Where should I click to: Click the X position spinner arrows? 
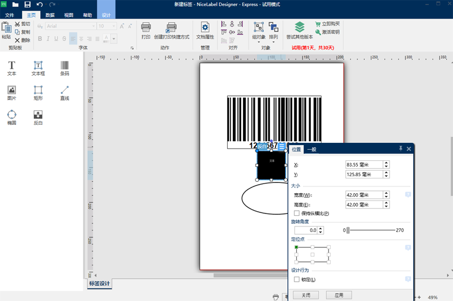tap(386, 164)
